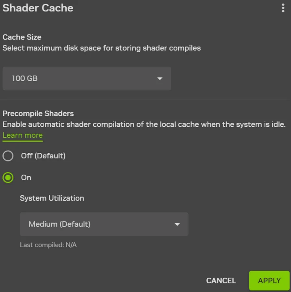This screenshot has width=291, height=292.
Task: Select the On radio button
Action: pyautogui.click(x=8, y=177)
